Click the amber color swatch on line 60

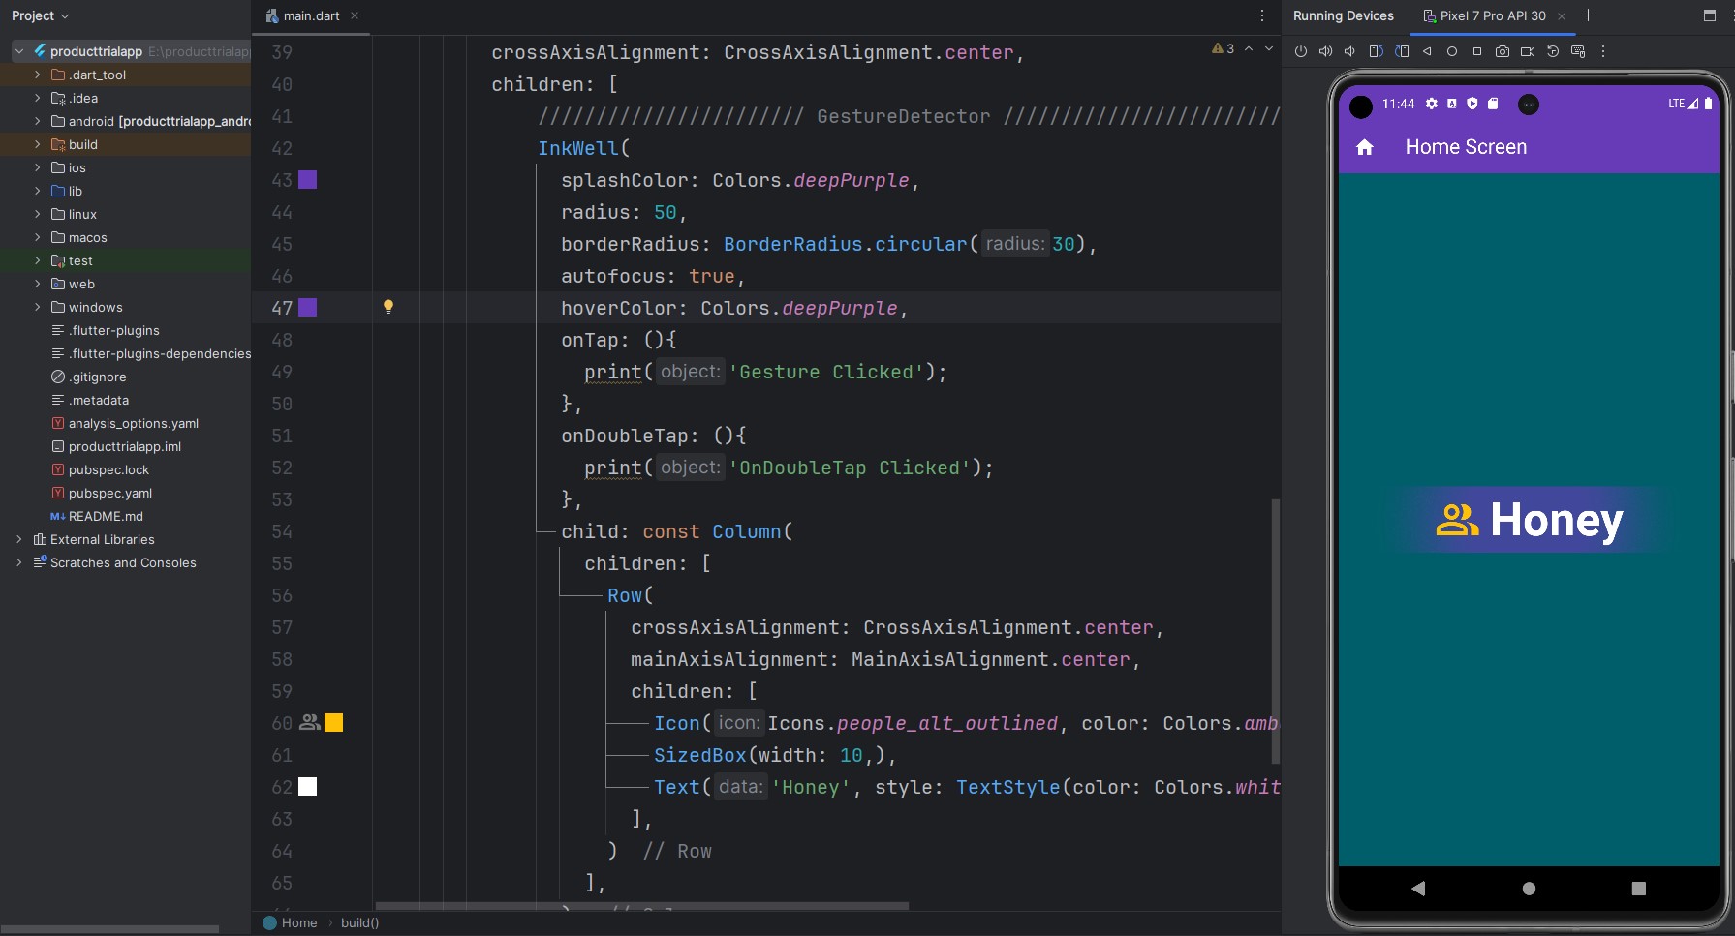333,723
